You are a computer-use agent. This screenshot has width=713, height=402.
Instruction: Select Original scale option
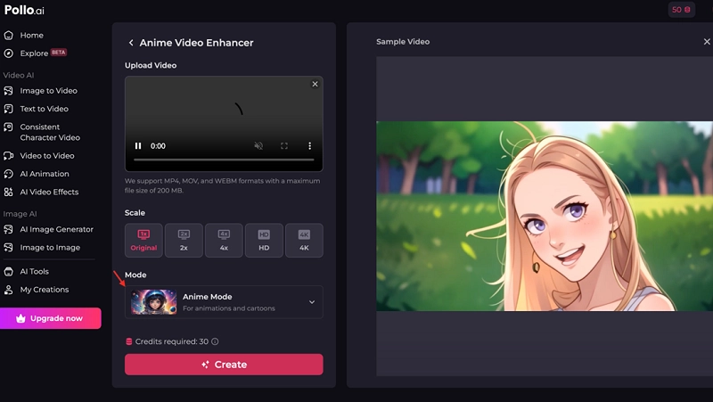coord(143,240)
